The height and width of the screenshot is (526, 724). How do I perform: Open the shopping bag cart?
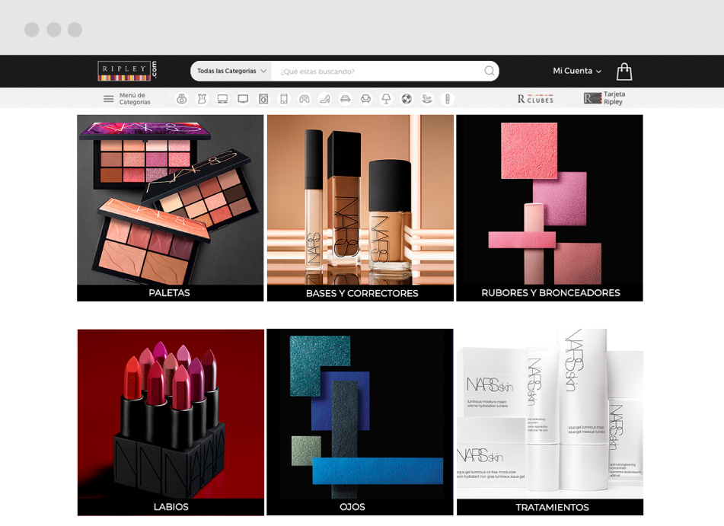point(624,72)
